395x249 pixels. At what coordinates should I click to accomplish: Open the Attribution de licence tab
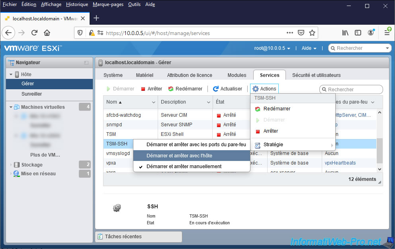click(x=190, y=75)
